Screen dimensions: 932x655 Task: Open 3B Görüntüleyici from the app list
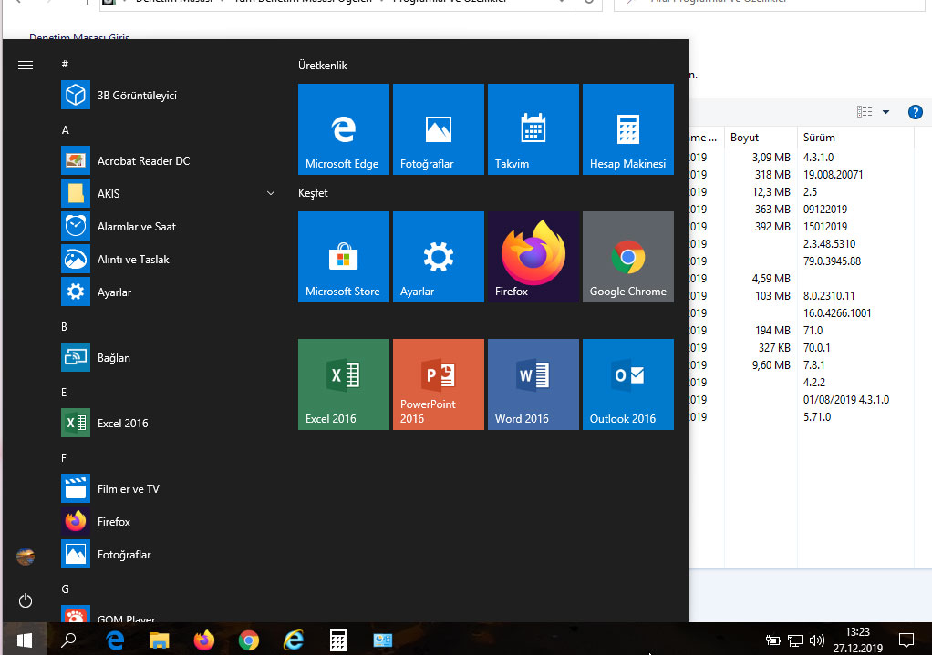pyautogui.click(x=168, y=95)
